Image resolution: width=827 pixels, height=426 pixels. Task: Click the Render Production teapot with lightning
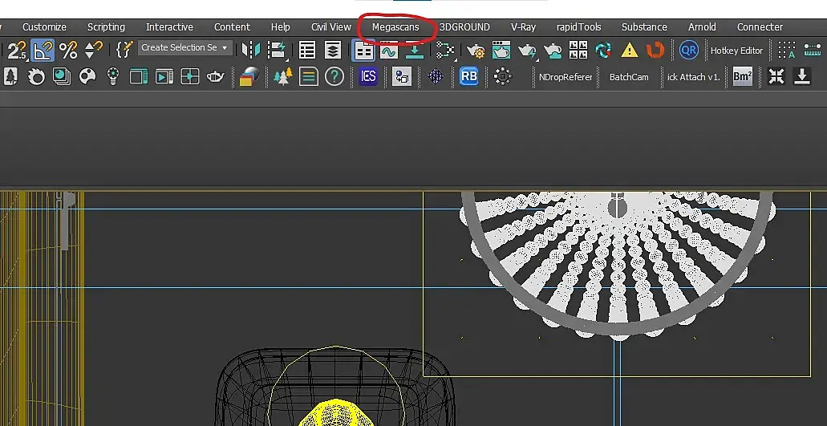tap(526, 51)
